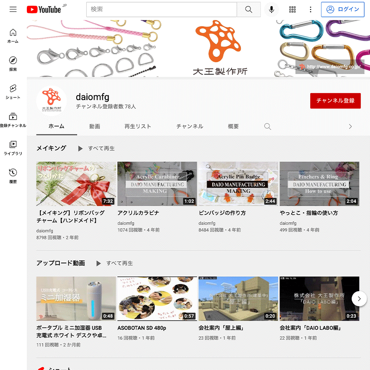
Task: Open title ポータブル ミニ加湿器 USB
Action: 71,331
